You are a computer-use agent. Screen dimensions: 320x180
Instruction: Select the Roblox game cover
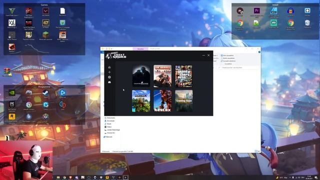(162, 101)
